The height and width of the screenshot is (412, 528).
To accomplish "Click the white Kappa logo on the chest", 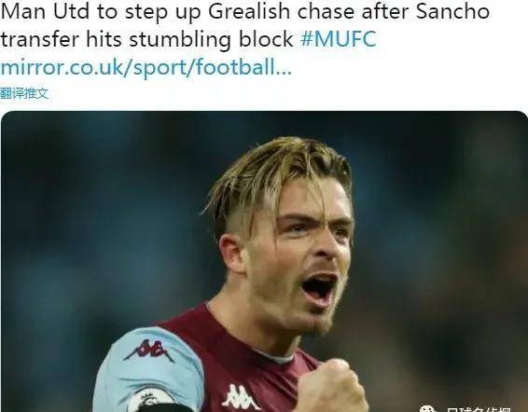I will (241, 397).
